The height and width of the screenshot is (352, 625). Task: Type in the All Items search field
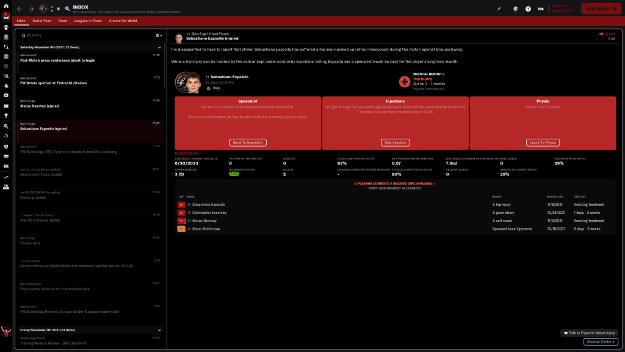(85, 35)
